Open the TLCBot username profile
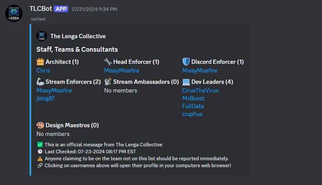This screenshot has width=322, height=185. pyautogui.click(x=40, y=9)
